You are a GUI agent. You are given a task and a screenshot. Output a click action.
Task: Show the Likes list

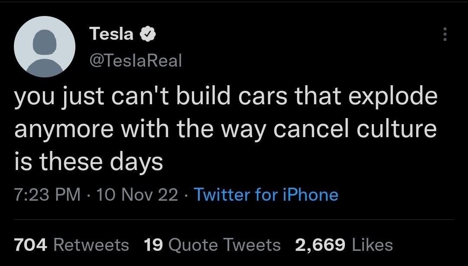click(x=373, y=245)
